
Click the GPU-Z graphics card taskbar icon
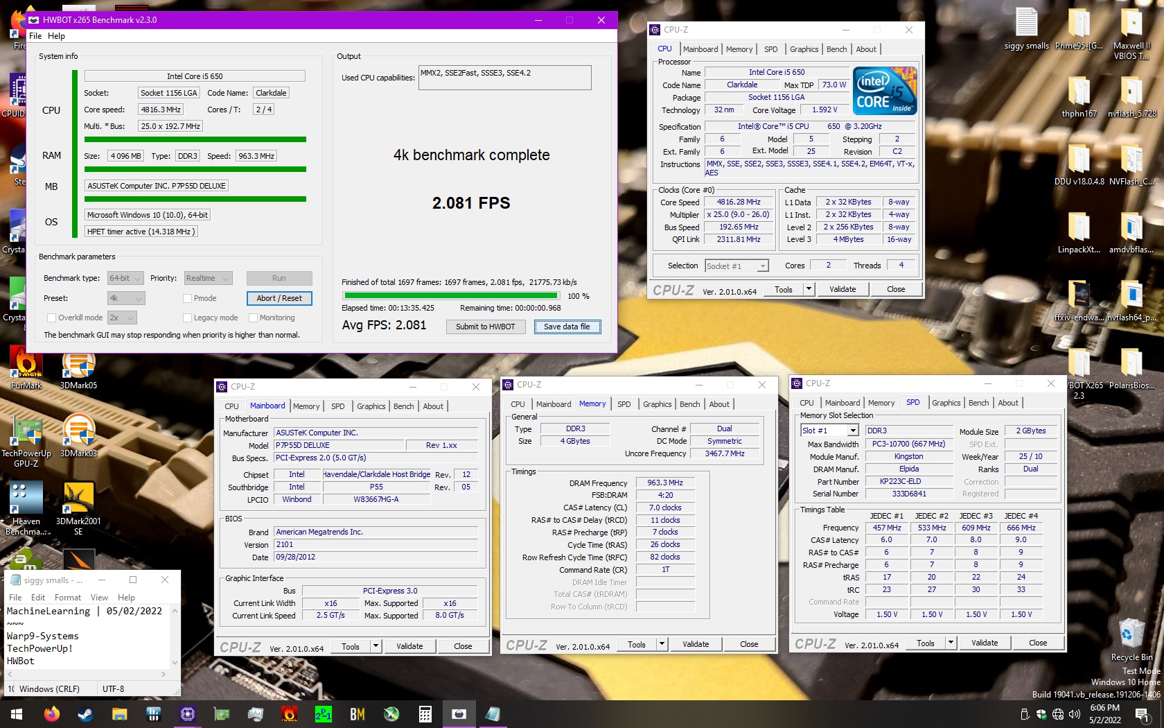pos(221,714)
